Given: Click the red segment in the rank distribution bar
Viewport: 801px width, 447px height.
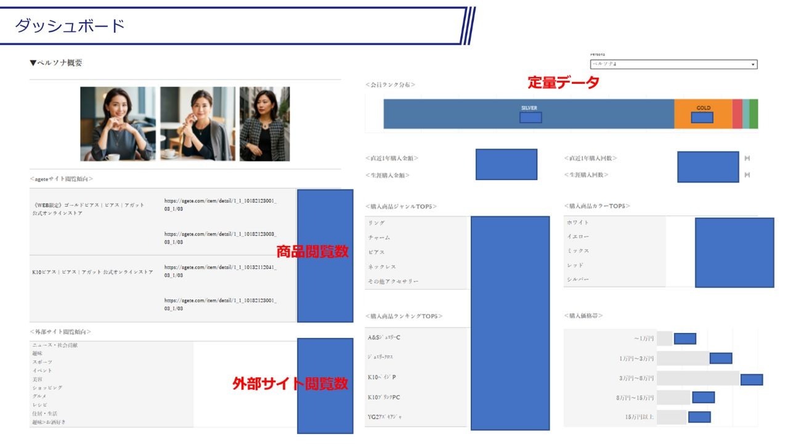Looking at the screenshot, I should (x=737, y=113).
